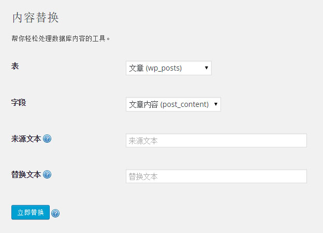
Task: Click the help icon beside 替换文本 label
Action: coord(47,174)
